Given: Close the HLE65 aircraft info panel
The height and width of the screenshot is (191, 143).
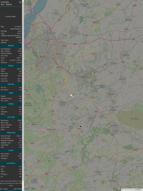Looking at the screenshot, I should (x=20, y=2).
